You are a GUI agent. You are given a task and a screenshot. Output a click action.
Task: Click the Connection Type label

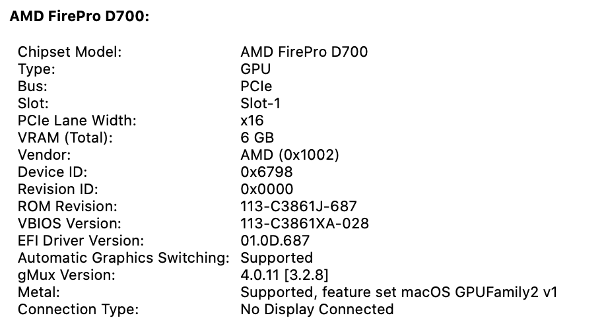[78, 310]
